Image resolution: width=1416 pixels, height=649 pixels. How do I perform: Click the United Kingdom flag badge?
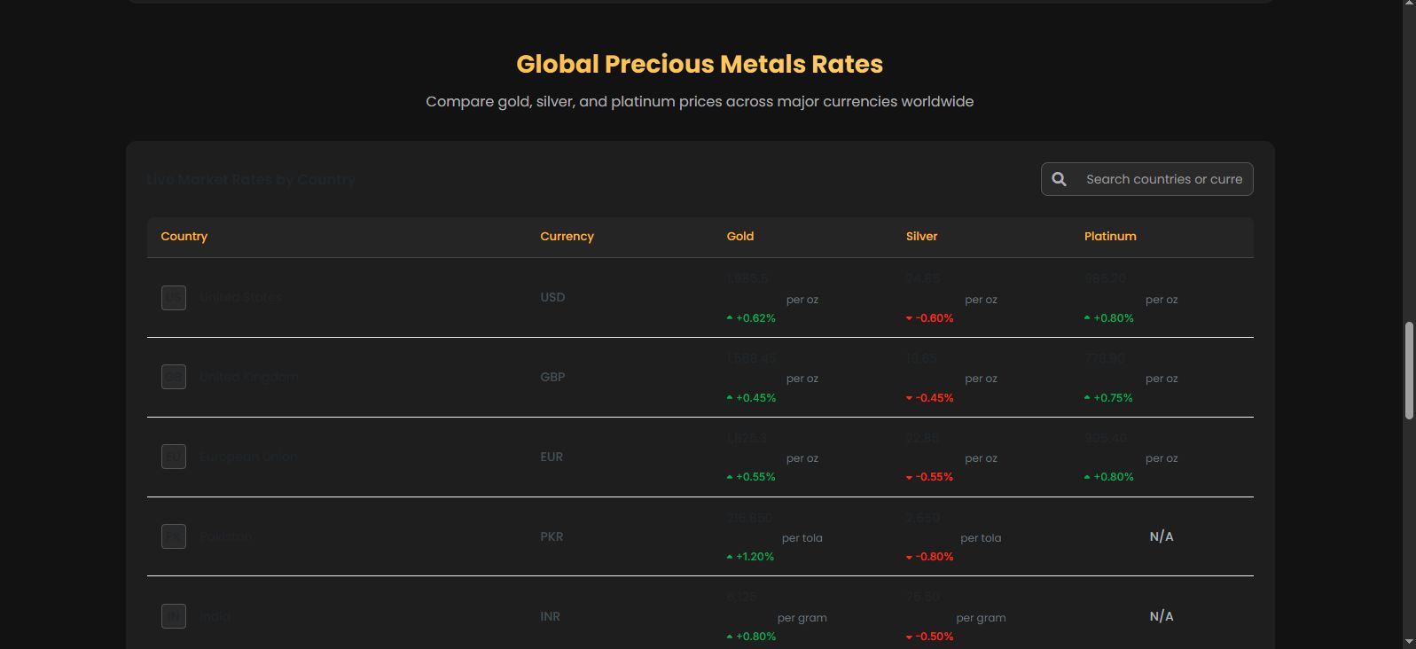tap(174, 377)
